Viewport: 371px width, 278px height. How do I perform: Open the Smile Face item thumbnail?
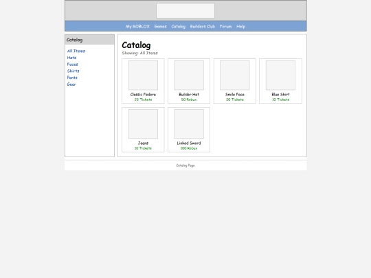point(235,76)
